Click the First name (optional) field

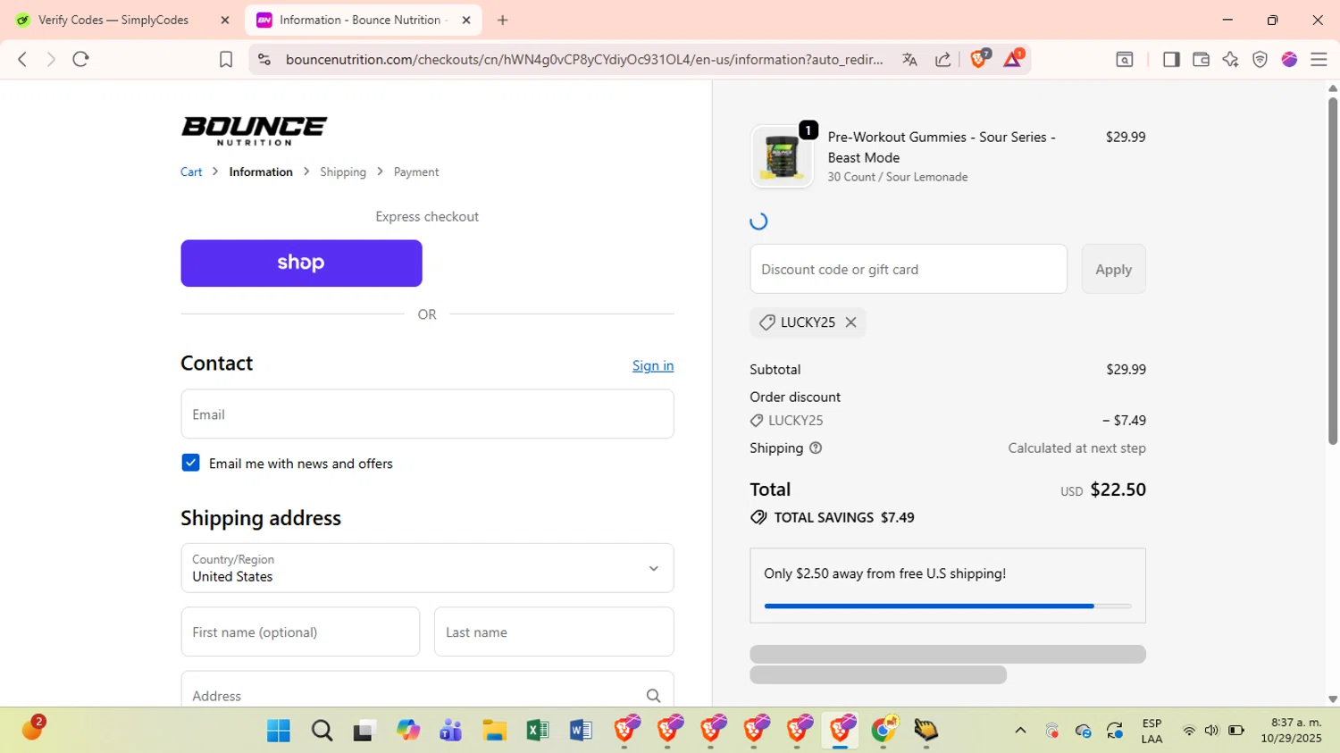pos(300,632)
